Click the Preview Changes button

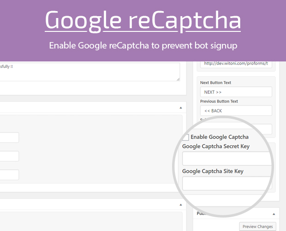tap(257, 226)
